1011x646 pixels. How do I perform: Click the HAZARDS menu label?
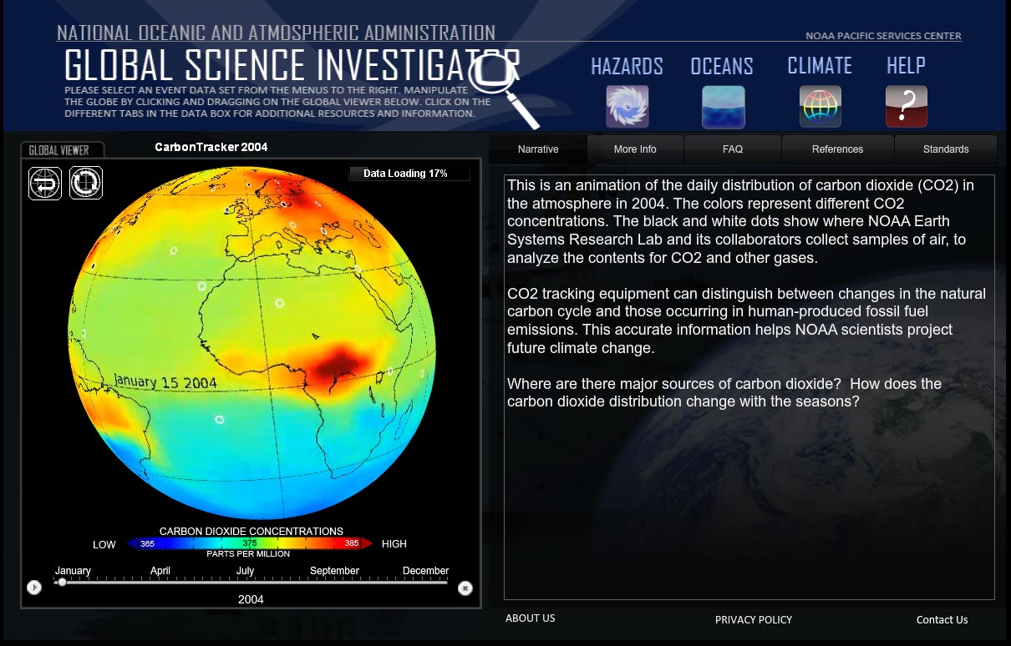[x=627, y=66]
